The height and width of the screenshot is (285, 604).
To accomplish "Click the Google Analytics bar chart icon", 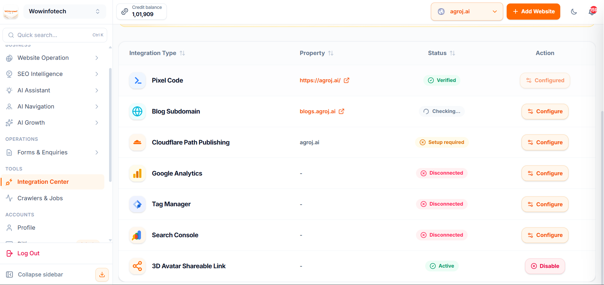I will tap(137, 173).
